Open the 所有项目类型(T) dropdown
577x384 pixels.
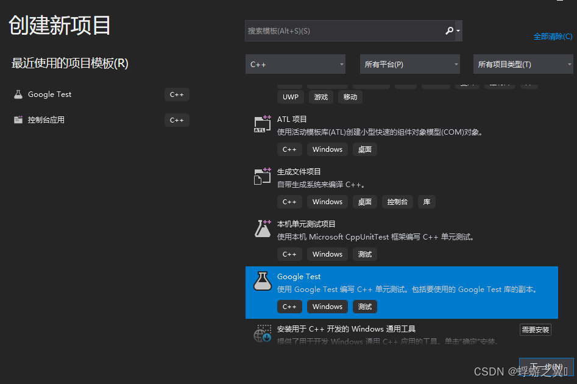[524, 63]
